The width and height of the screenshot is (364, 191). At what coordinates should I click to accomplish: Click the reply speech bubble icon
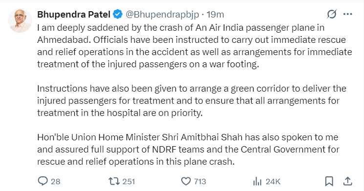(x=43, y=181)
